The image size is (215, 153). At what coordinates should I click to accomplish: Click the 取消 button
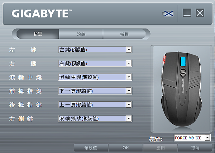point(195,148)
